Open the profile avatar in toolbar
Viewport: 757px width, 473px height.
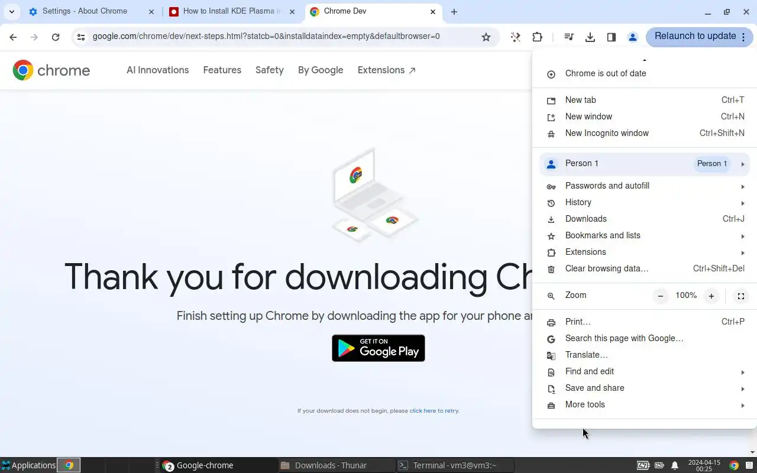click(x=633, y=37)
